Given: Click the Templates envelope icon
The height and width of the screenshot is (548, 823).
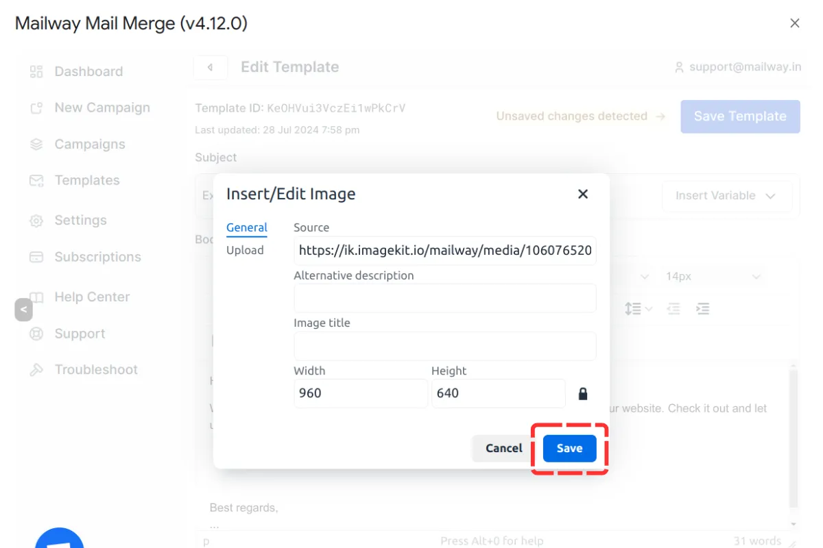Looking at the screenshot, I should 36,181.
